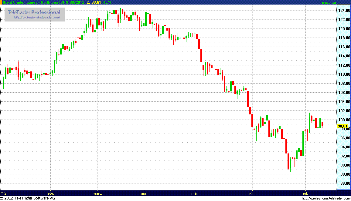This screenshot has width=351, height=201.
Task: Click the change value '-1,71' in header
Action: pos(107,2)
